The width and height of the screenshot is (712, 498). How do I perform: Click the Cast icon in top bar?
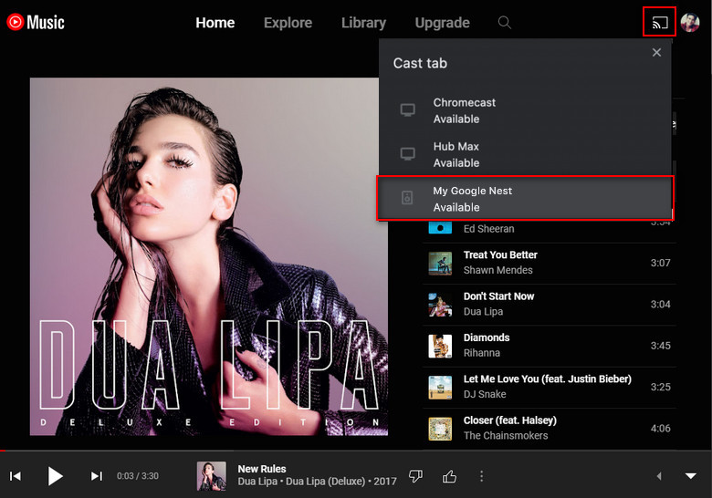pyautogui.click(x=659, y=22)
